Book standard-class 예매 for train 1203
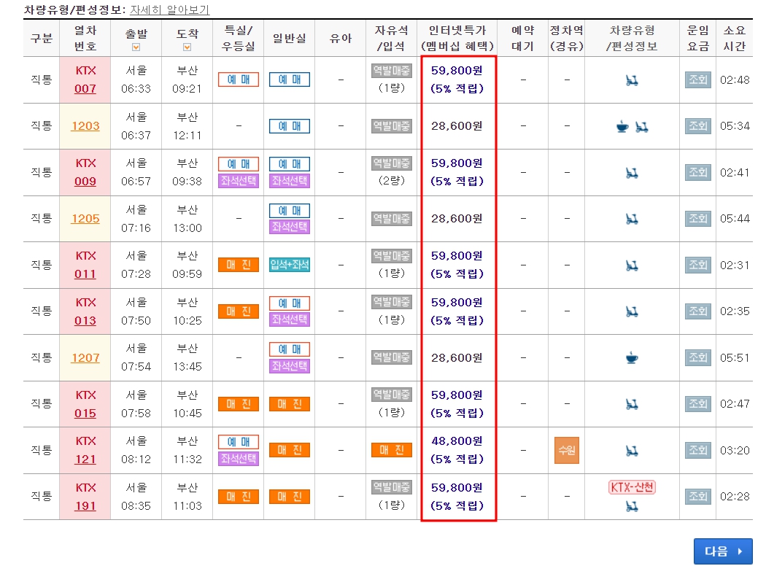This screenshot has width=766, height=574. coord(289,126)
